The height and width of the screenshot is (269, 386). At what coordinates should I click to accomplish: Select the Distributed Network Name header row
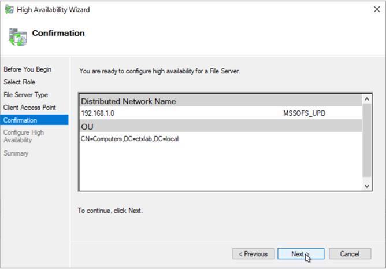[x=220, y=101]
